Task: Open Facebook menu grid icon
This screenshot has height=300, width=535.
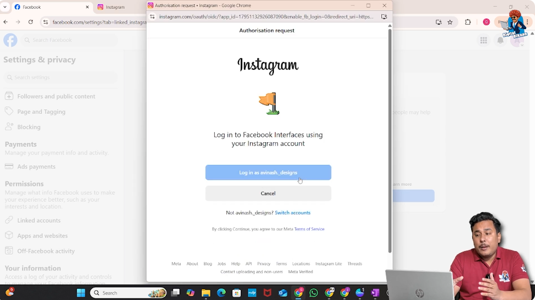Action: coord(483,40)
